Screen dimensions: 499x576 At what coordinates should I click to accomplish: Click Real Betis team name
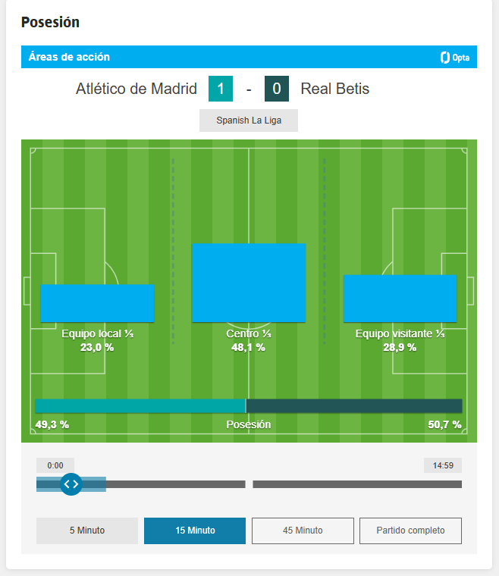tap(335, 89)
